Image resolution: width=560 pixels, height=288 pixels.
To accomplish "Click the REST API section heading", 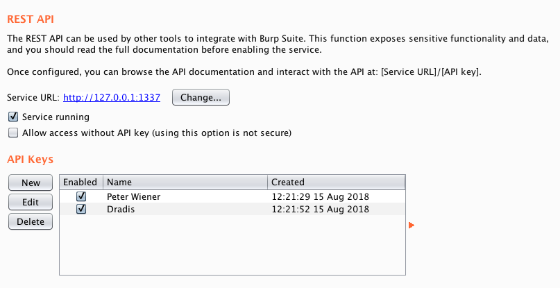I will point(31,19).
